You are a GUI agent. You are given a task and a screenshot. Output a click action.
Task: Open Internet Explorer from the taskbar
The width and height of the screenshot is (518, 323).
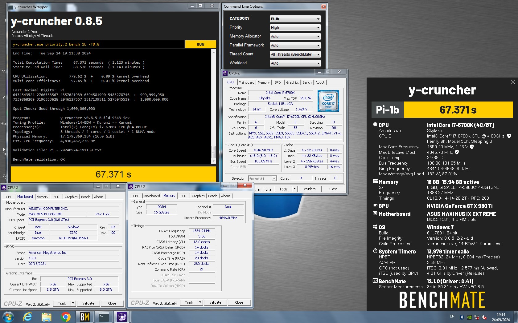[27, 317]
